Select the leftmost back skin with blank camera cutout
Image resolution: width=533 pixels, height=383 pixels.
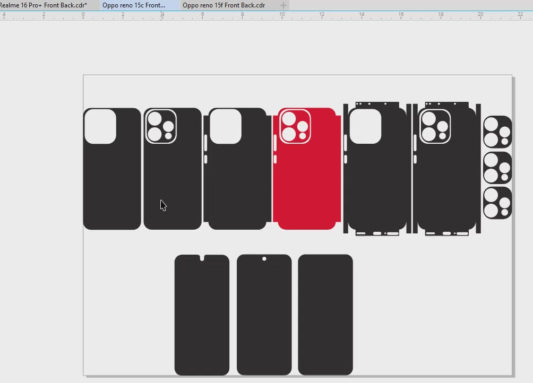112,186
